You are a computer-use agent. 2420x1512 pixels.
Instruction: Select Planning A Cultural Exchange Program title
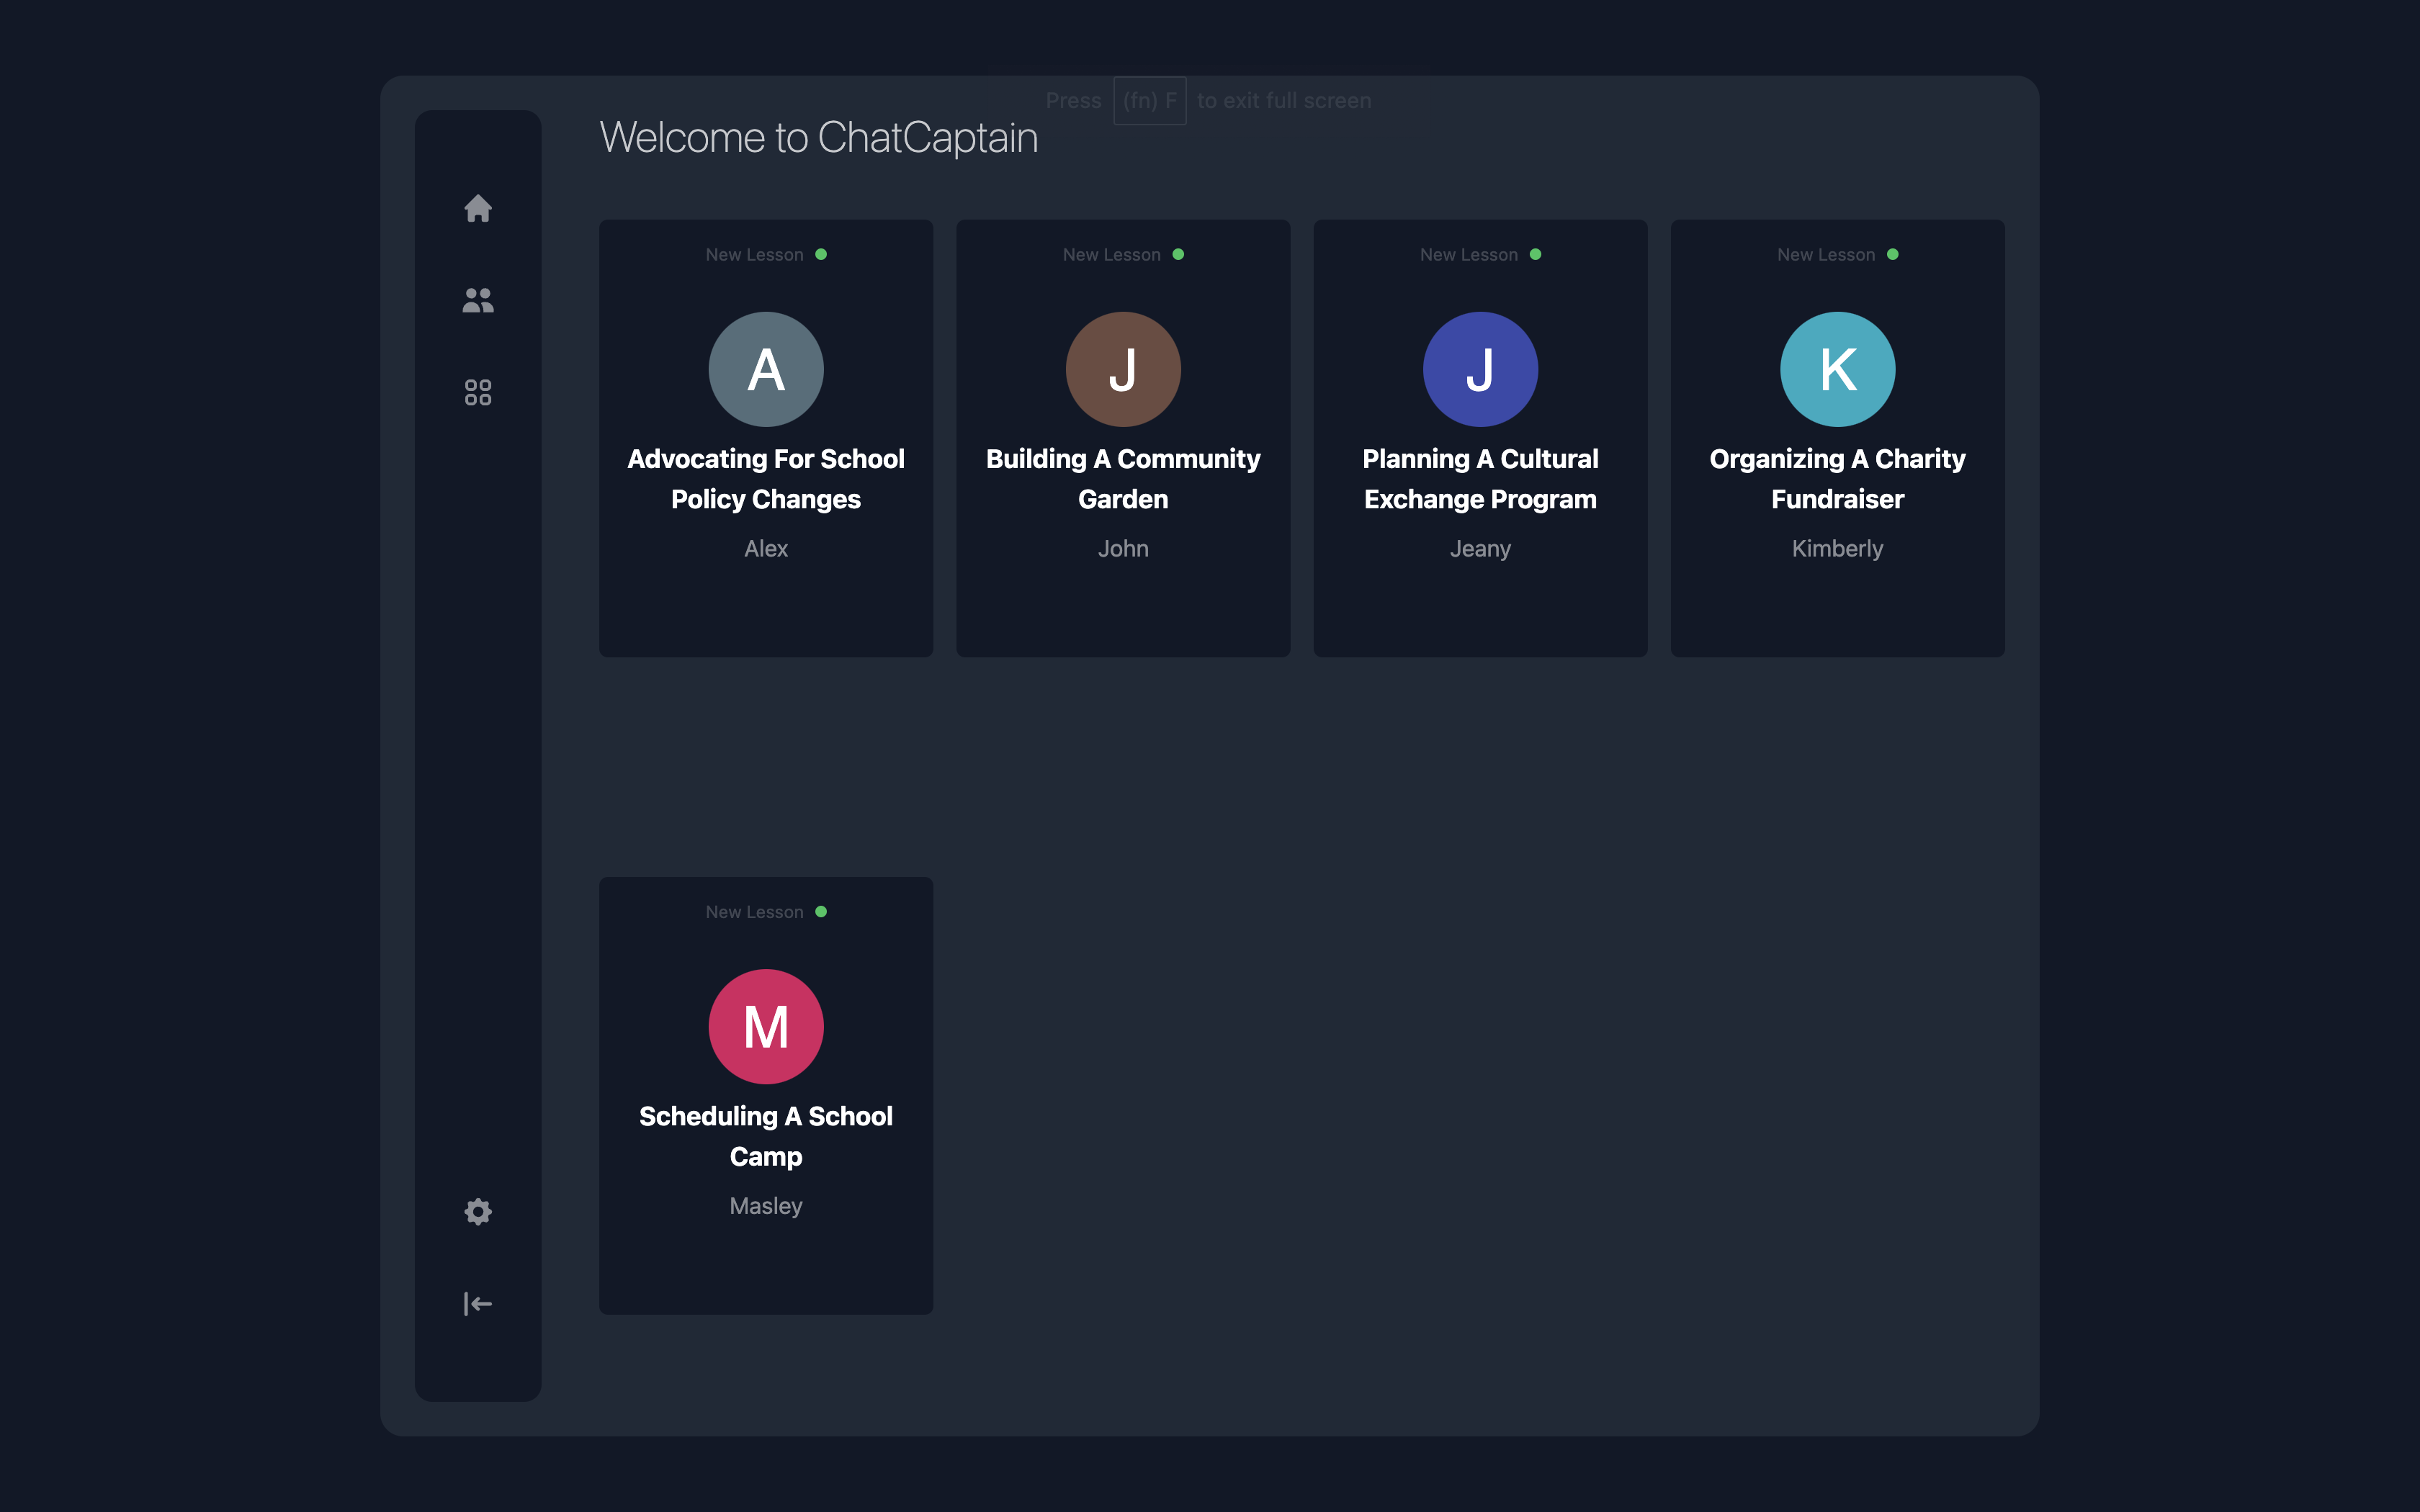pyautogui.click(x=1480, y=479)
